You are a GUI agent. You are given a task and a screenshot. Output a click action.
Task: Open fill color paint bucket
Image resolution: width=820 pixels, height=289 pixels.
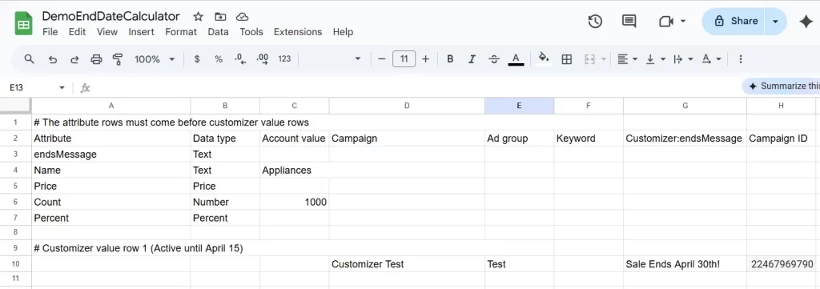coord(544,58)
